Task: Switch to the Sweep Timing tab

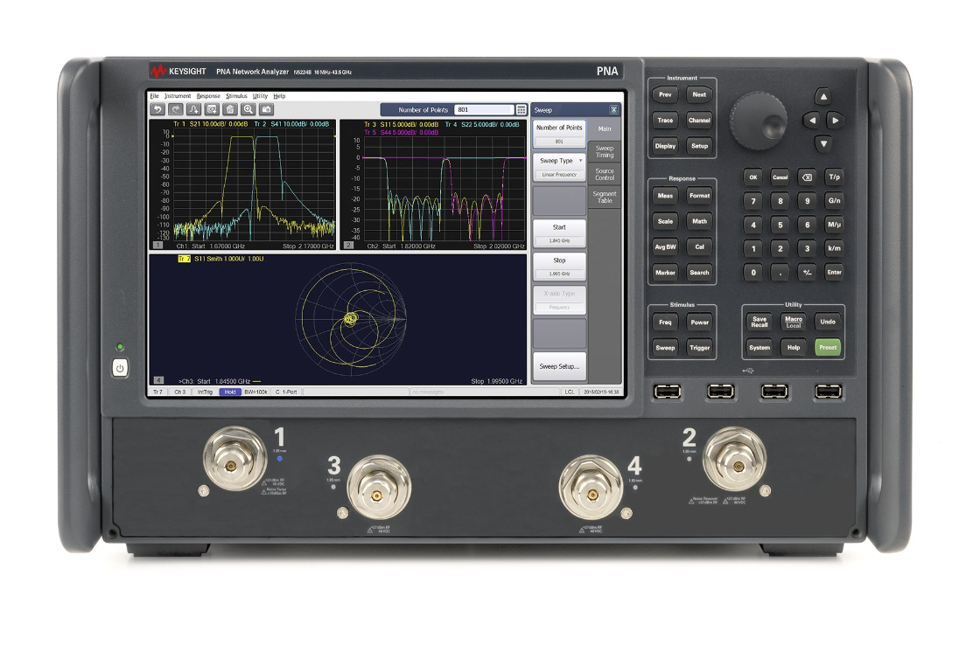Action: coord(603,150)
